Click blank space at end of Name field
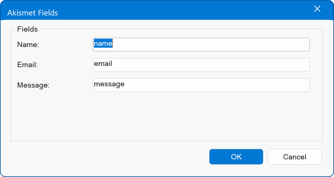This screenshot has height=177, width=334. coord(211,45)
